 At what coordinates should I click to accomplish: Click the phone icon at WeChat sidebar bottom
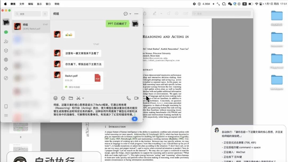click(x=6, y=106)
